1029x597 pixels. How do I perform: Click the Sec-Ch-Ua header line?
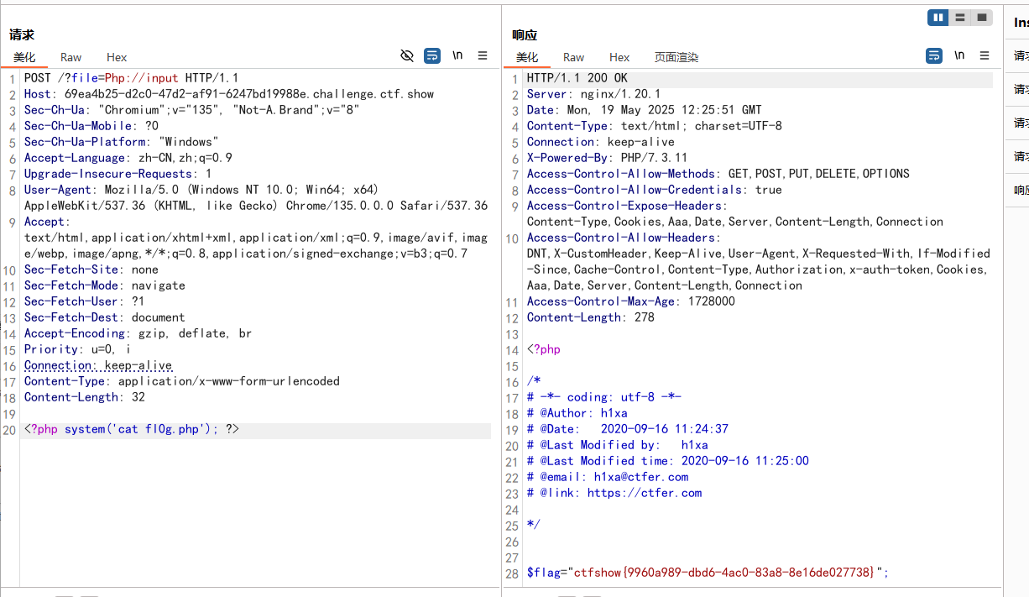[x=192, y=110]
